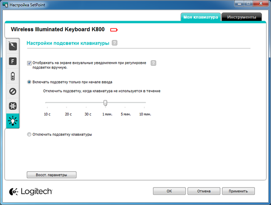Open the inactive keys (prohibit) sidebar icon
The image size is (271, 205).
pyautogui.click(x=13, y=91)
